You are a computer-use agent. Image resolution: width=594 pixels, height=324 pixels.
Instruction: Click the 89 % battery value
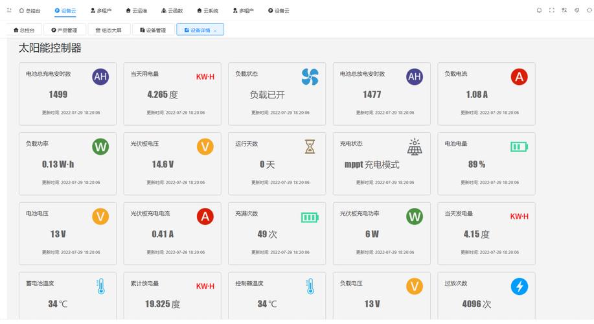tap(477, 164)
